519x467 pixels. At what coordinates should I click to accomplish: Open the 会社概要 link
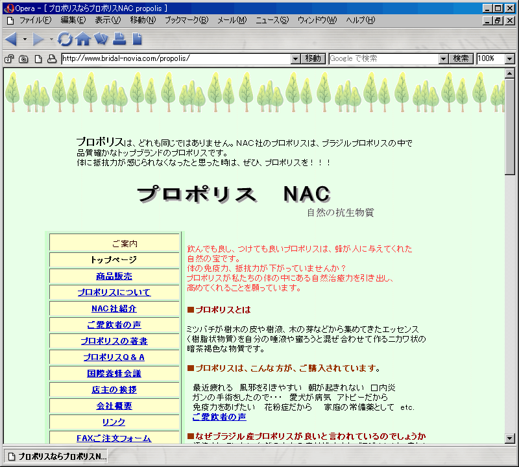click(x=114, y=406)
